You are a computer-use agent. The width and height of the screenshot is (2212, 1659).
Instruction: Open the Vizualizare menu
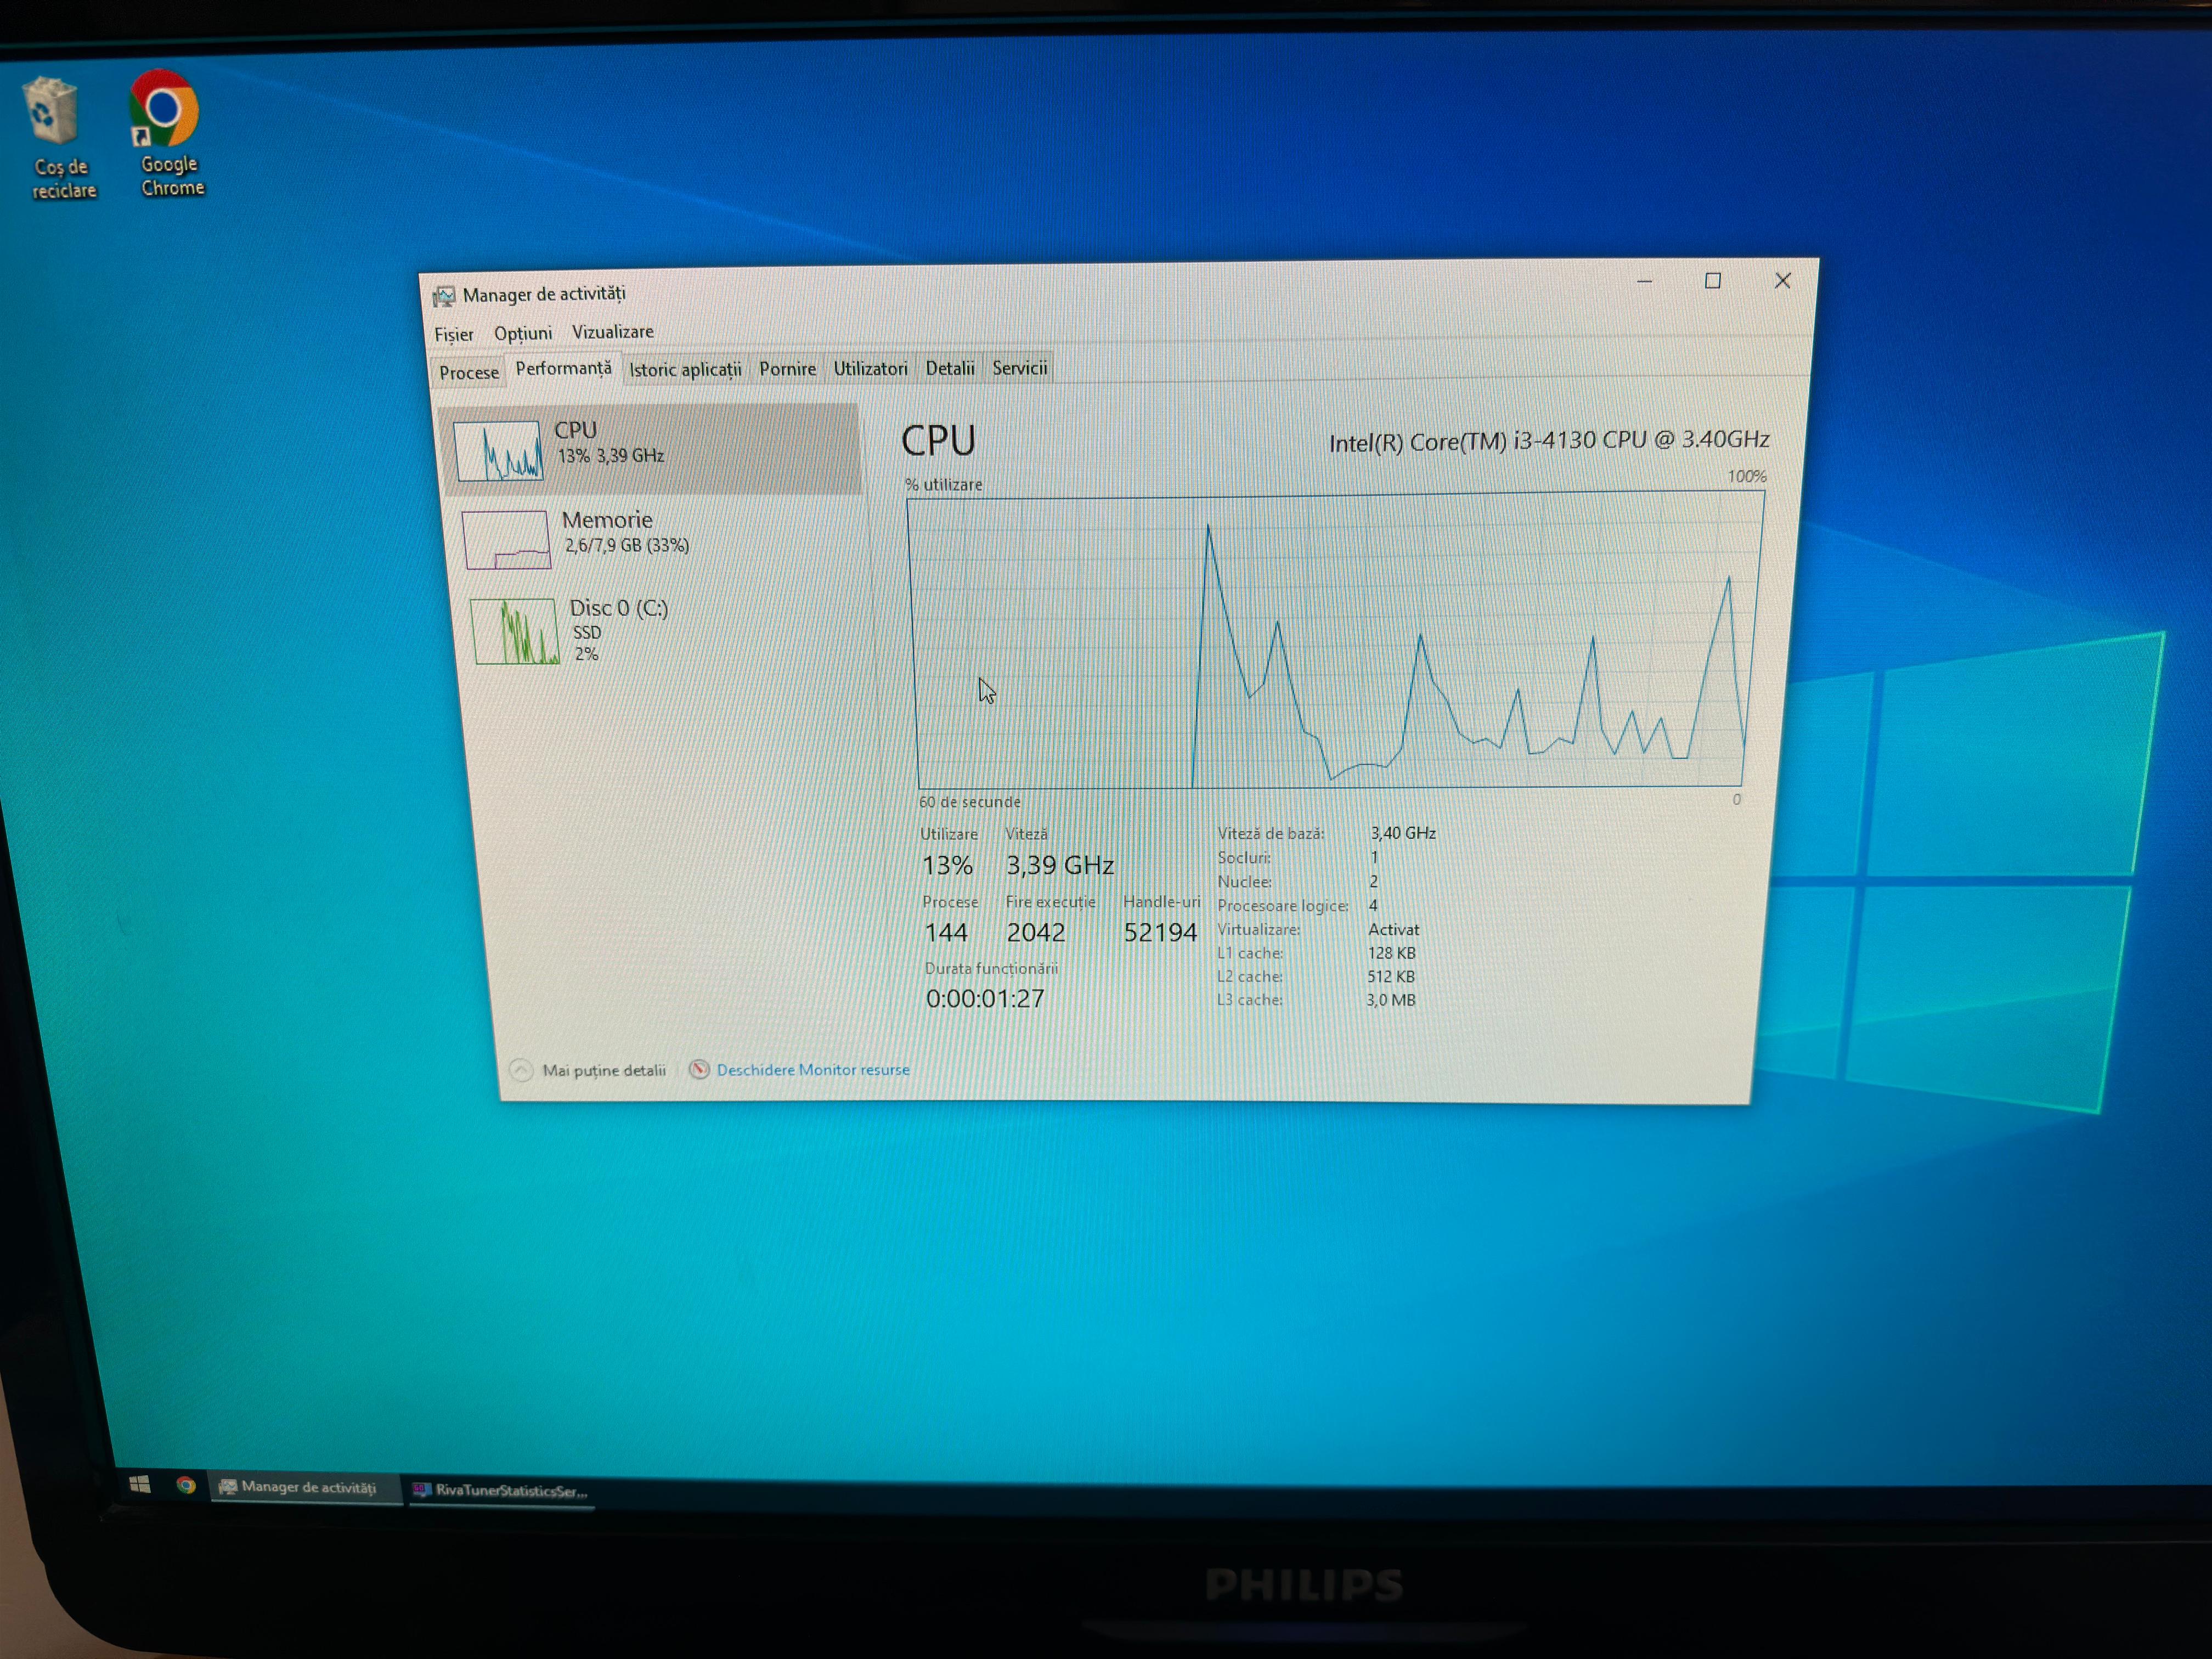[x=612, y=332]
